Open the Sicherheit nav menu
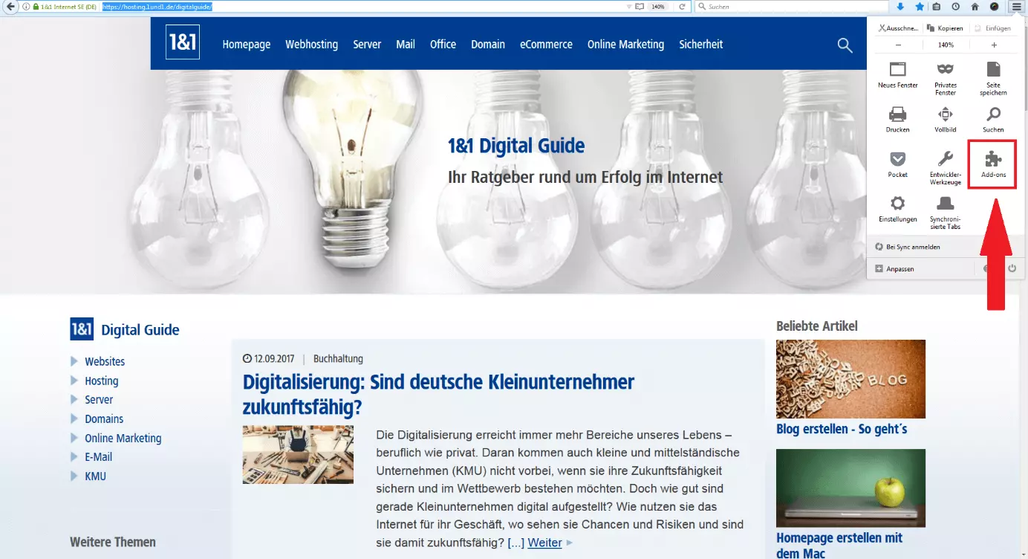Viewport: 1028px width, 559px height. point(700,45)
